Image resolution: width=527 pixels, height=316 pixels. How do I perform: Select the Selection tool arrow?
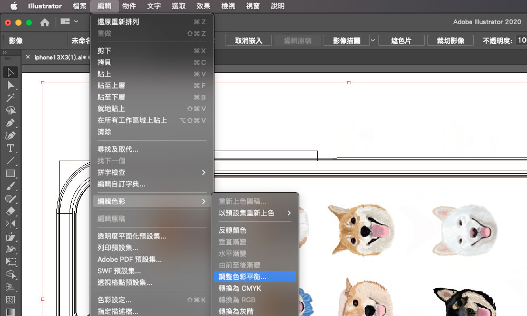pos(11,73)
